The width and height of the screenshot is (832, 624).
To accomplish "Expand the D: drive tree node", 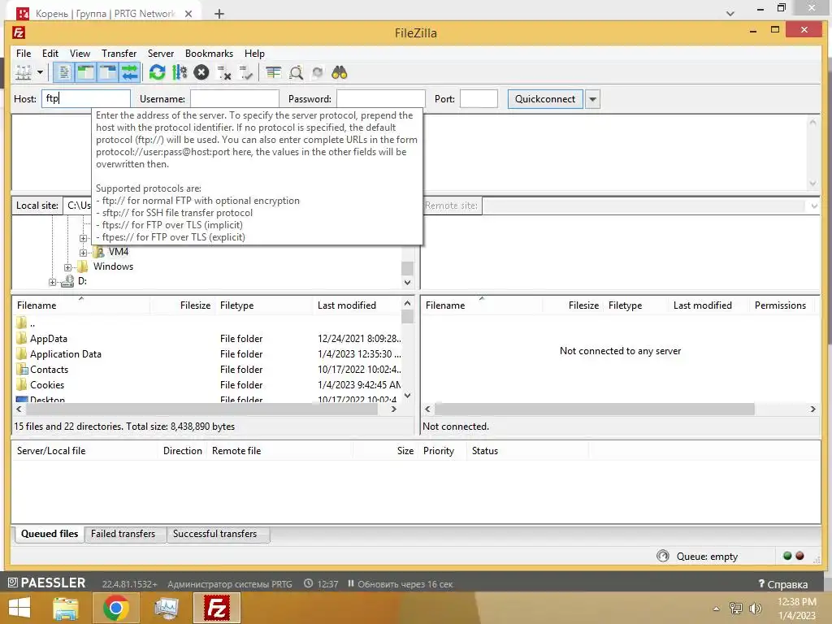I will (52, 282).
